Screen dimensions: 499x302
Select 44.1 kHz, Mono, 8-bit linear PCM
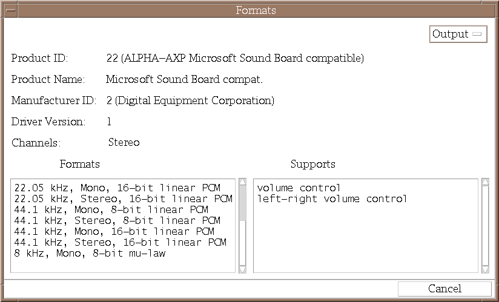coord(111,209)
